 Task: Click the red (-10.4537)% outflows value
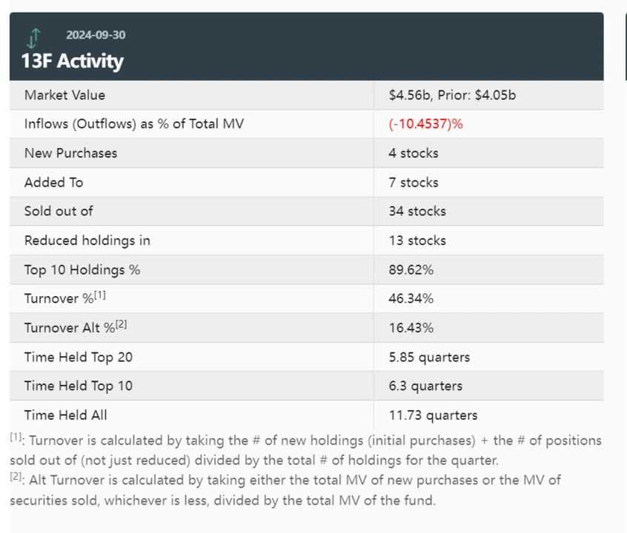click(425, 124)
